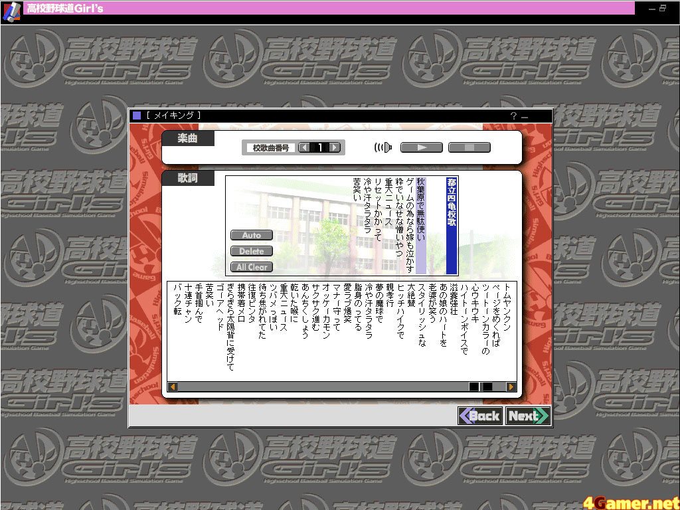The image size is (680, 510).
Task: Click the All Clear button
Action: pyautogui.click(x=252, y=267)
